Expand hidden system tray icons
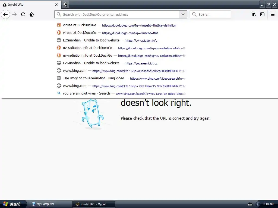The width and height of the screenshot is (278, 208). click(x=258, y=204)
